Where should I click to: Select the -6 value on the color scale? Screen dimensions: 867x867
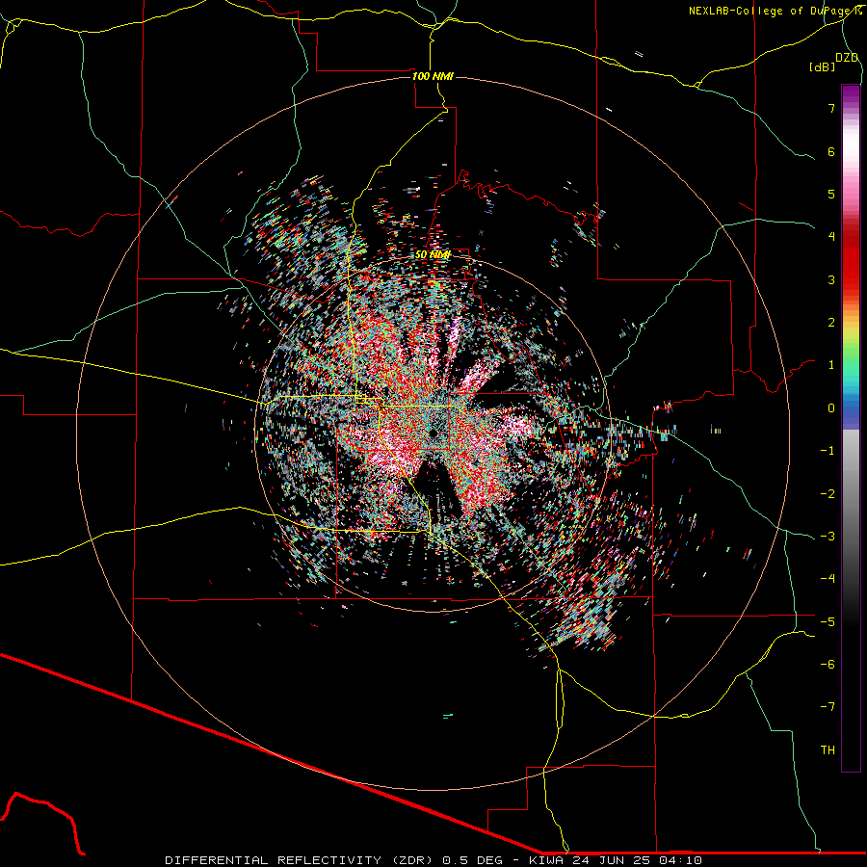tap(828, 664)
